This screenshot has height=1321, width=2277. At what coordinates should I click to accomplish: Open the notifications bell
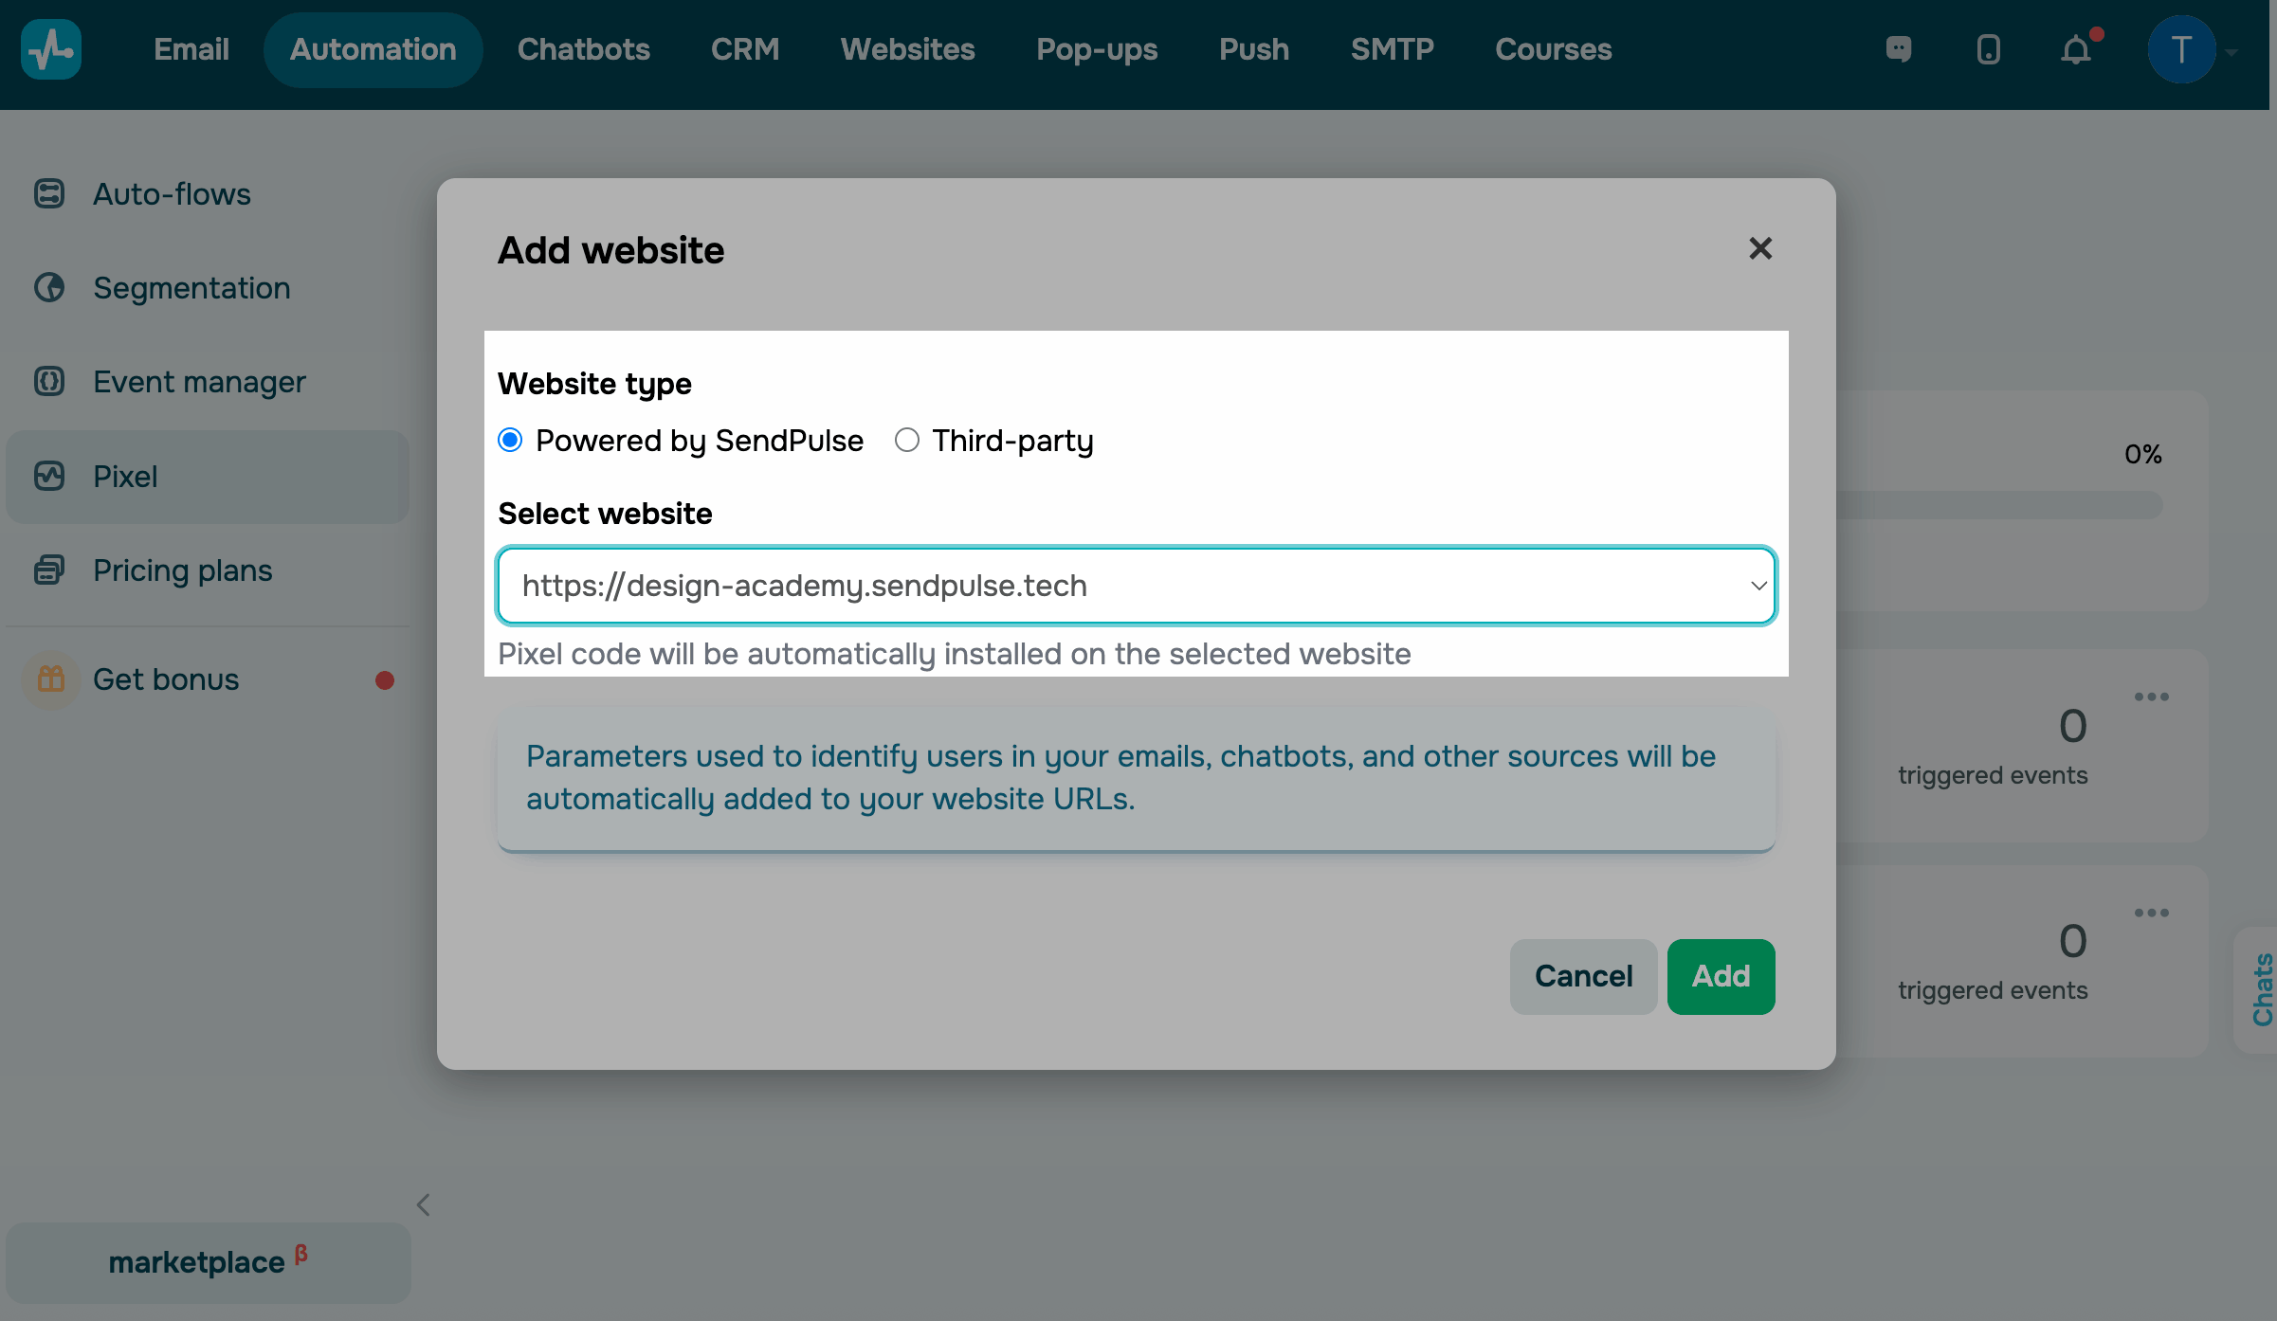(x=2075, y=49)
